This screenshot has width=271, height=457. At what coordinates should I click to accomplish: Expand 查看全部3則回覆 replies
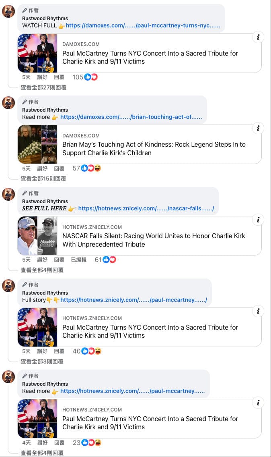click(x=42, y=361)
